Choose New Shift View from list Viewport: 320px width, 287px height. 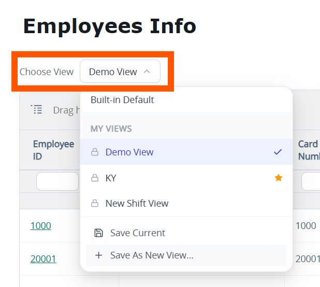coord(186,203)
